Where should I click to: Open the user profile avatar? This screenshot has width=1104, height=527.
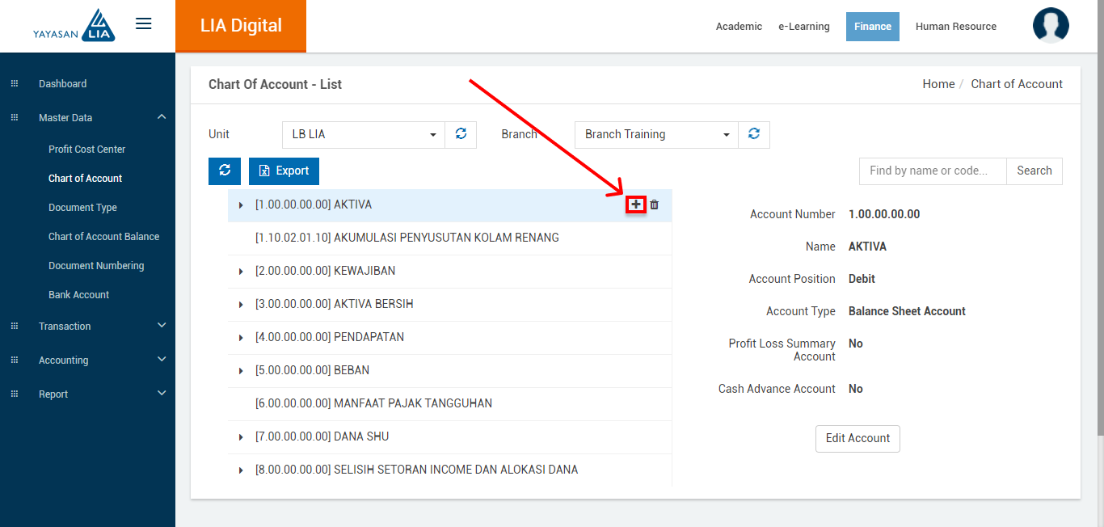[x=1051, y=26]
